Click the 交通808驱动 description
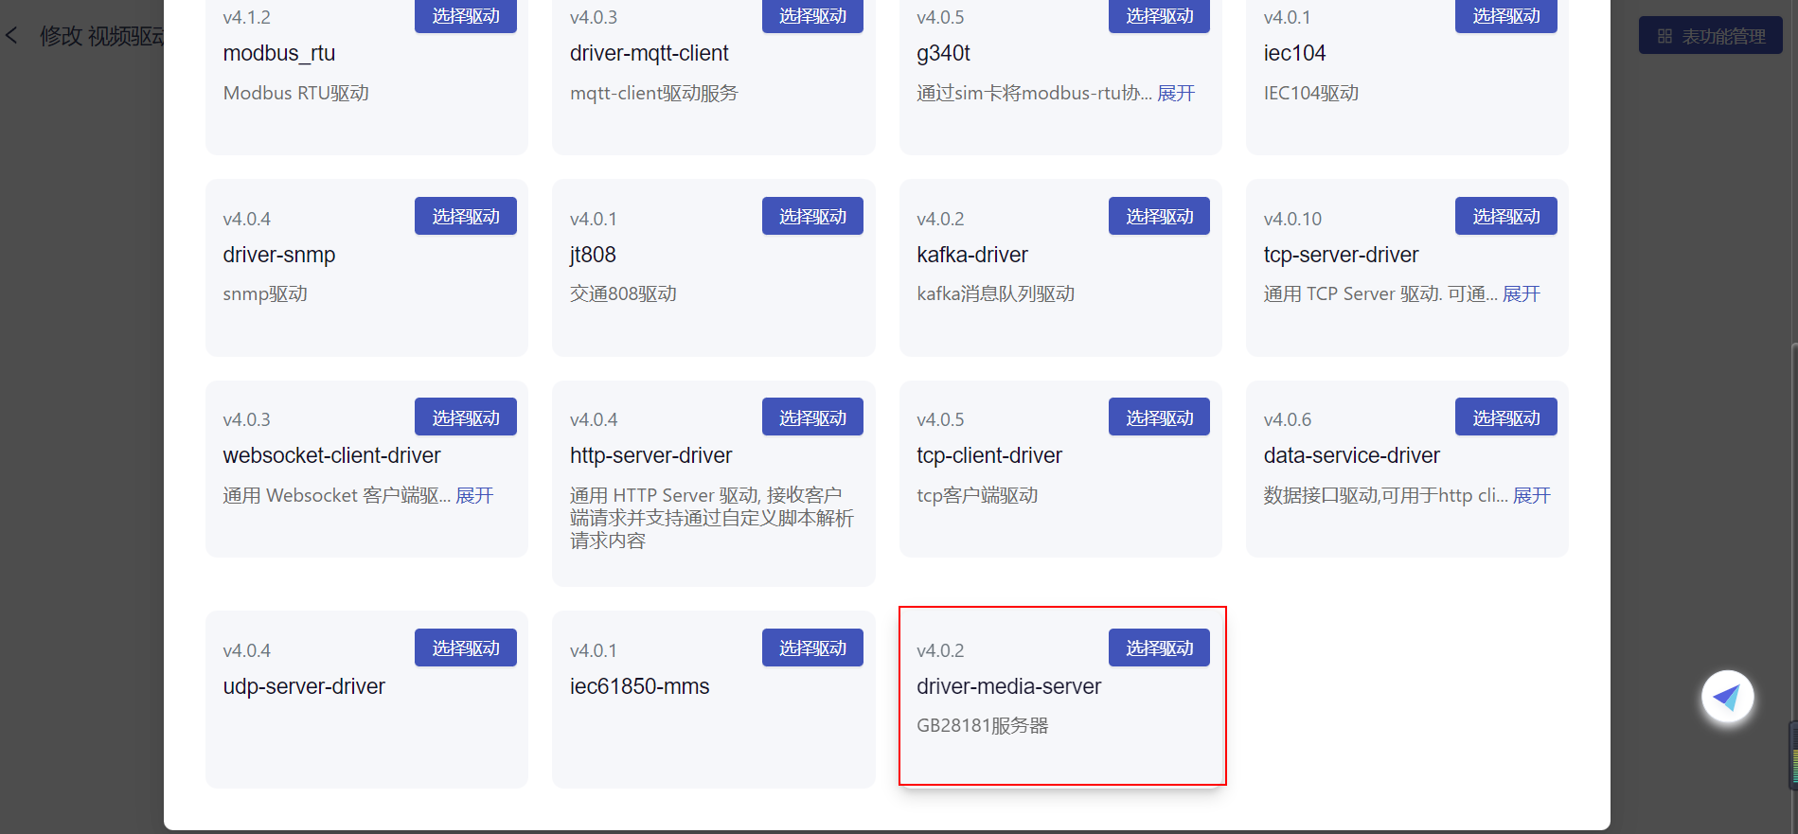This screenshot has height=834, width=1798. pos(623,293)
